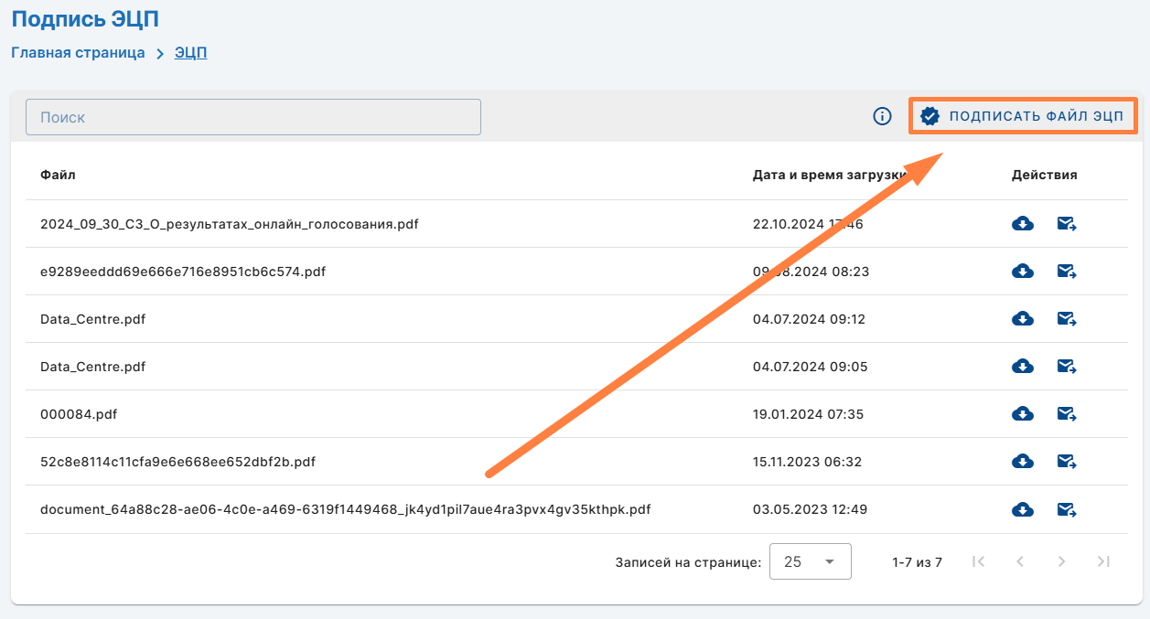Open the records per page dropdown
Screen dimensions: 1150x619
(810, 561)
